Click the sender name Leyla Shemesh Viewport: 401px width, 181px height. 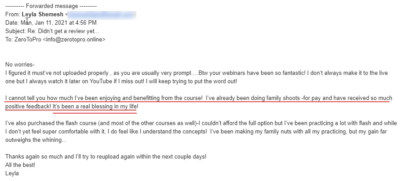(x=43, y=15)
